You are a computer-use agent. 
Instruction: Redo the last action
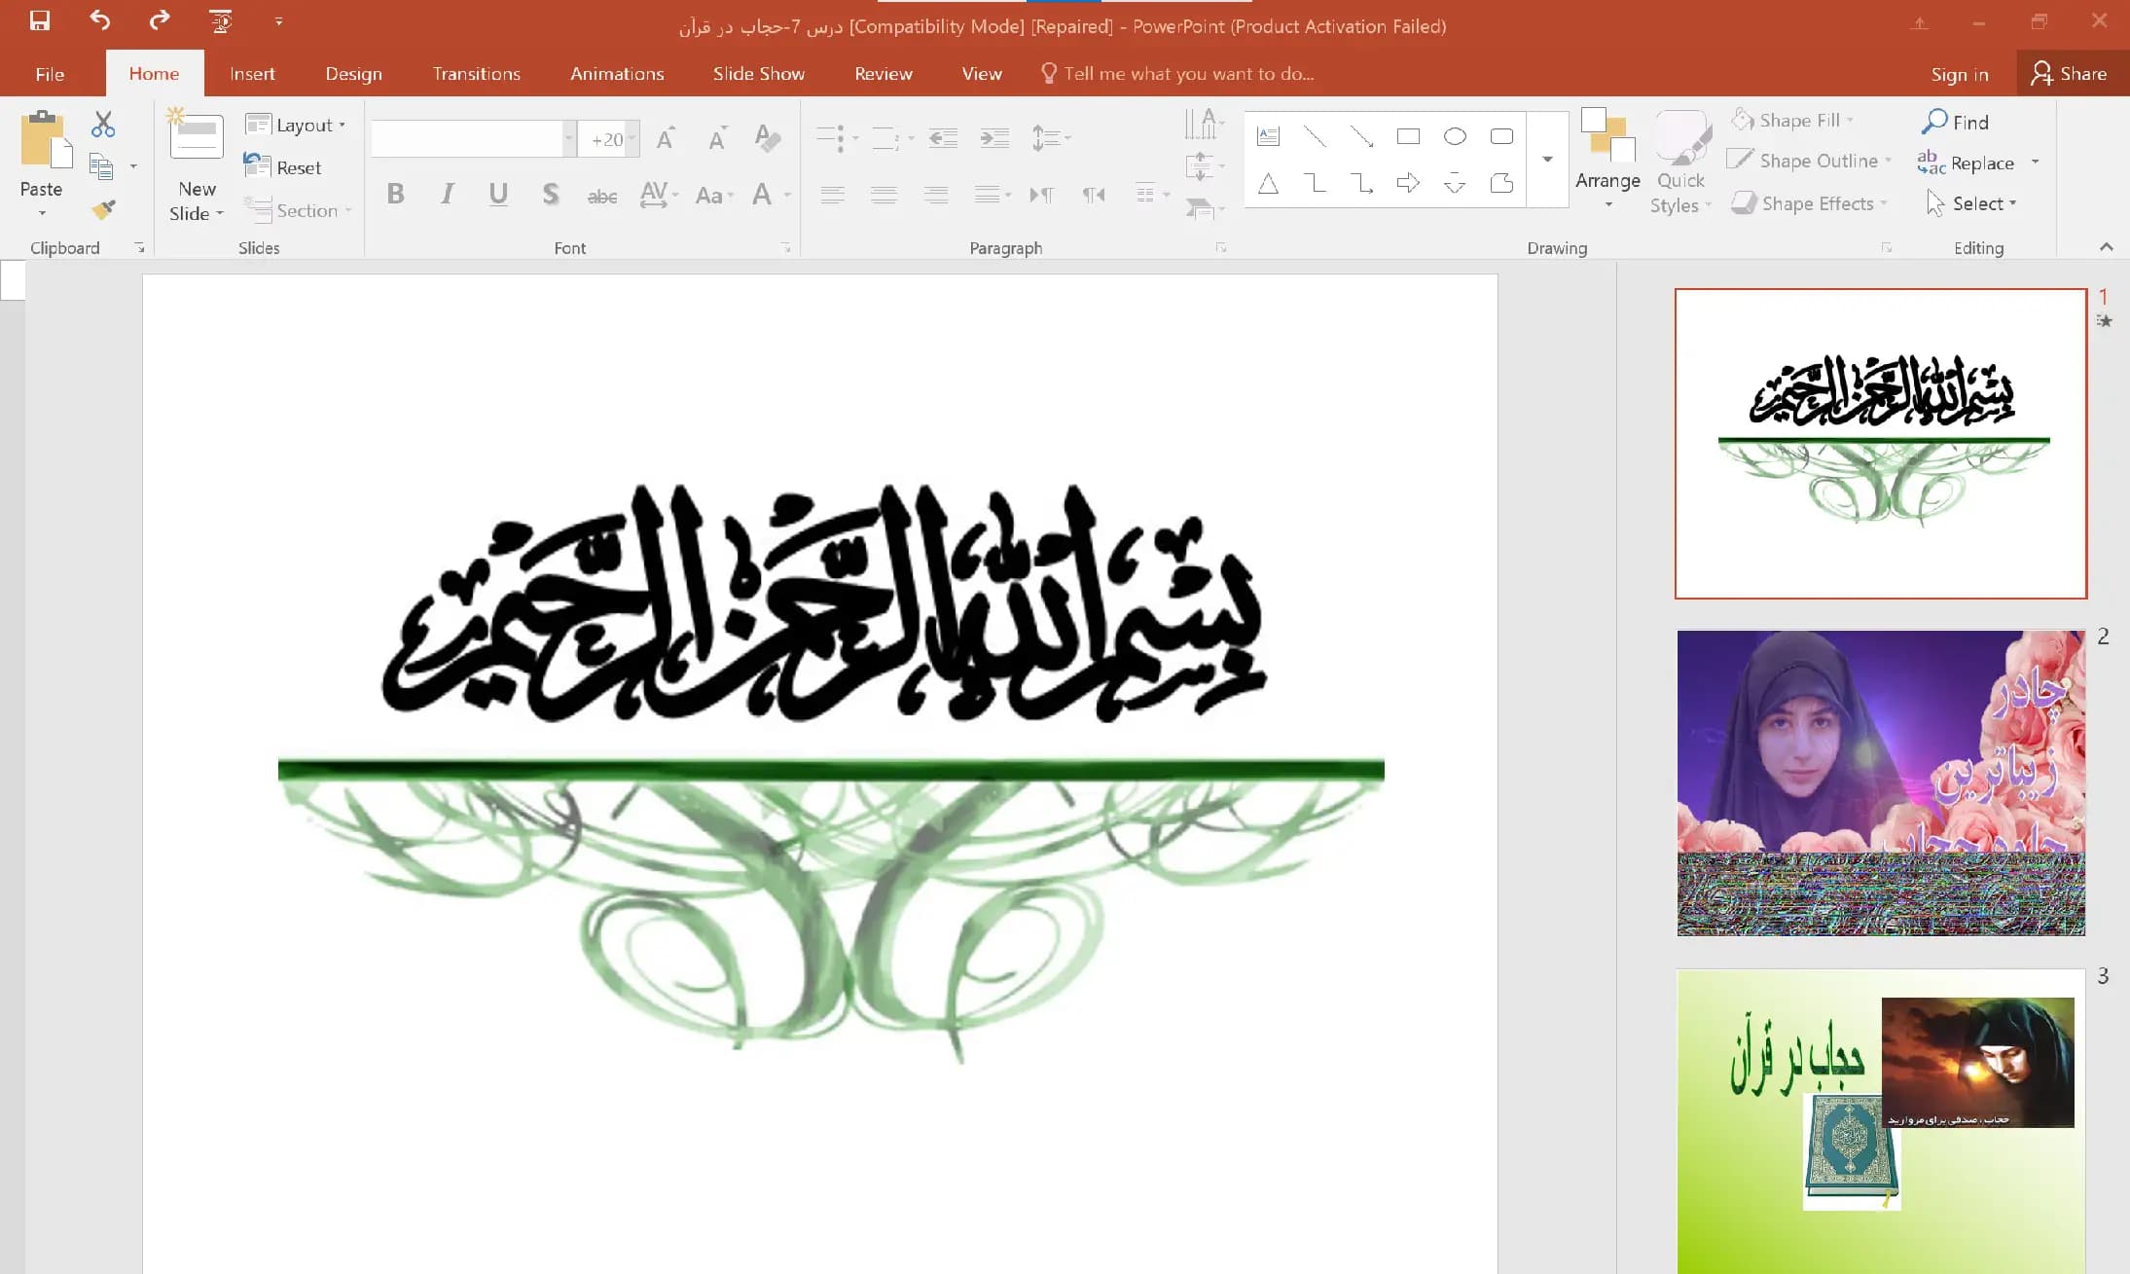click(x=160, y=20)
